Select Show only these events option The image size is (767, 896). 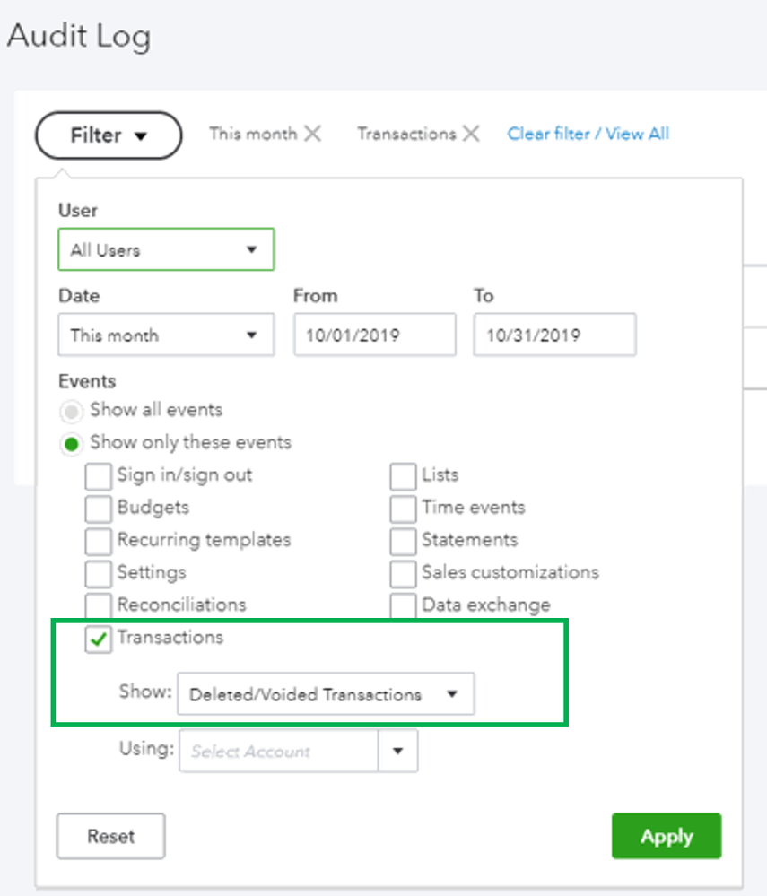(x=73, y=443)
